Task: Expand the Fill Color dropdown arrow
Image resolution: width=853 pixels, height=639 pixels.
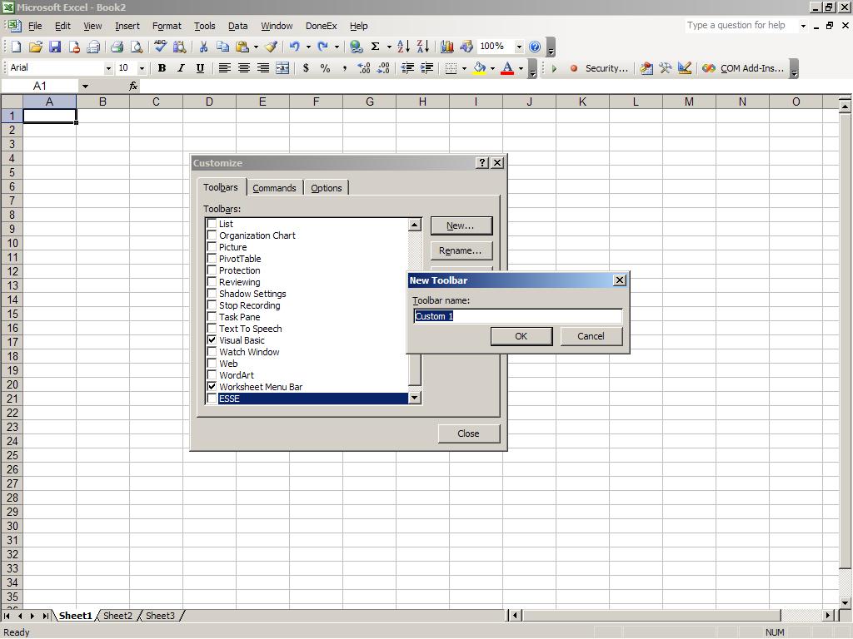Action: coord(493,68)
